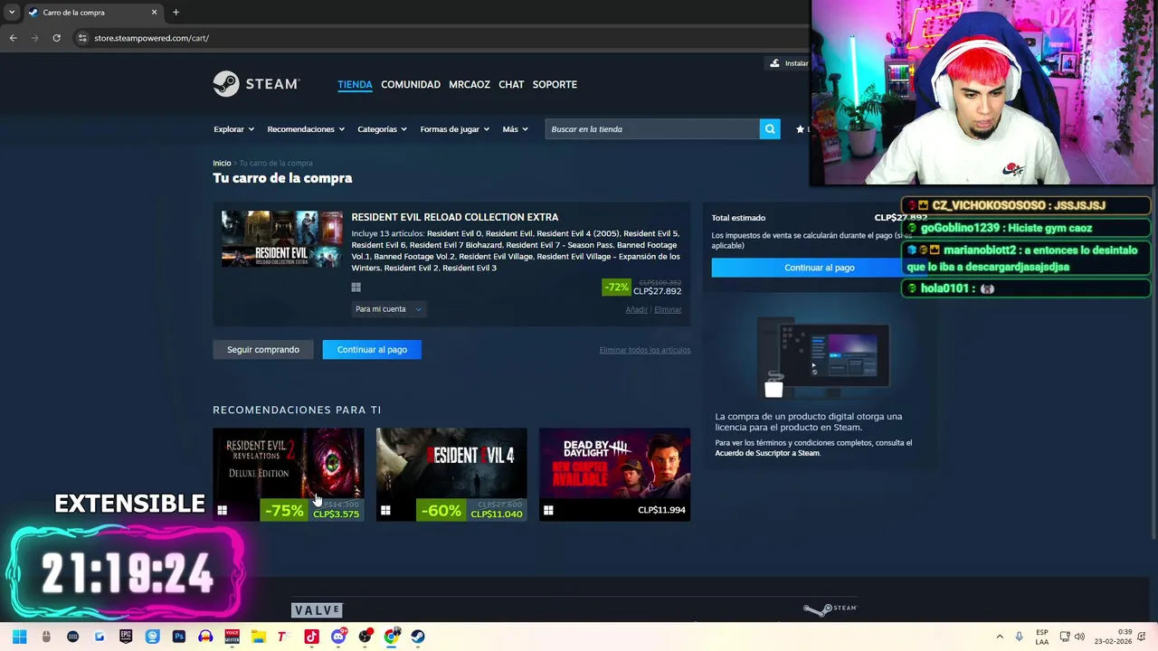Open the browser tab search dropdown arrow
The height and width of the screenshot is (651, 1158).
click(12, 12)
